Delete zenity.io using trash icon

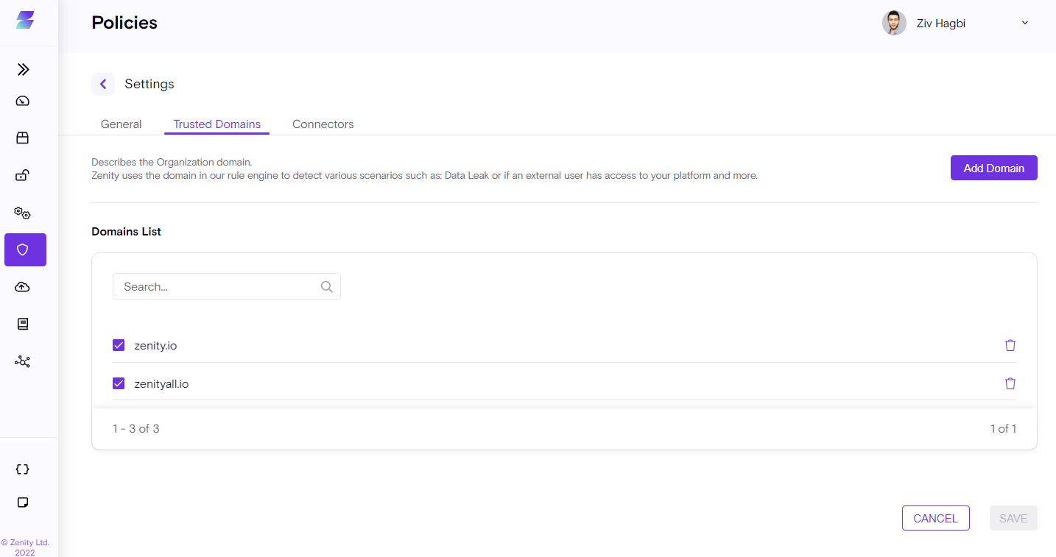point(1010,345)
